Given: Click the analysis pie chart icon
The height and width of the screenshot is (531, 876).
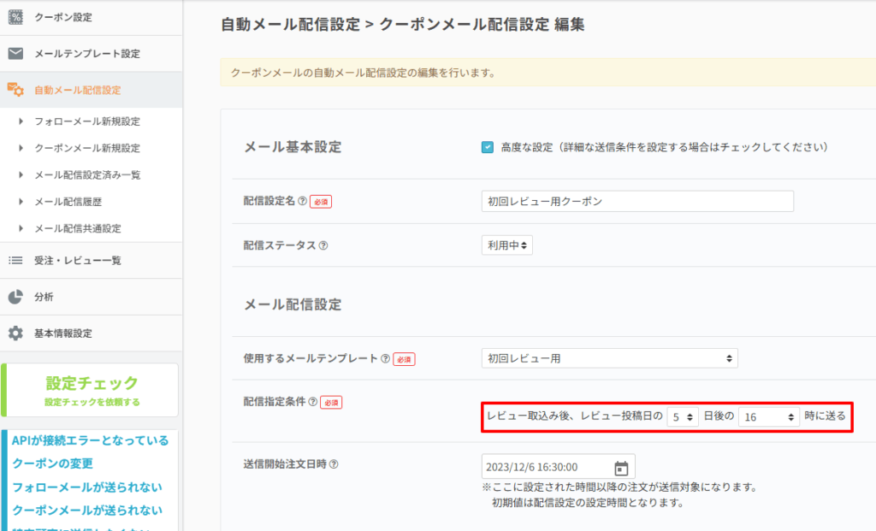Looking at the screenshot, I should (x=15, y=297).
